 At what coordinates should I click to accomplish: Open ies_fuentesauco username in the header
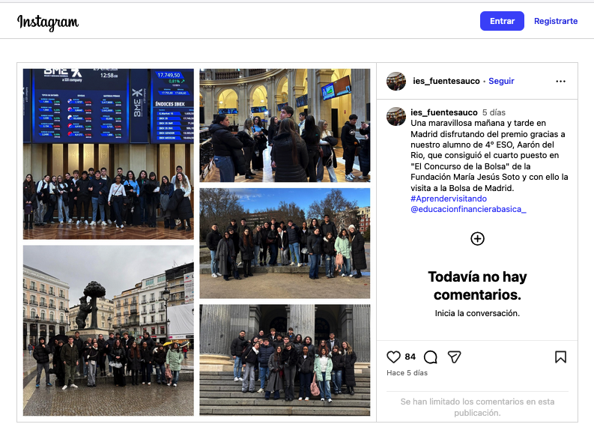pos(446,81)
